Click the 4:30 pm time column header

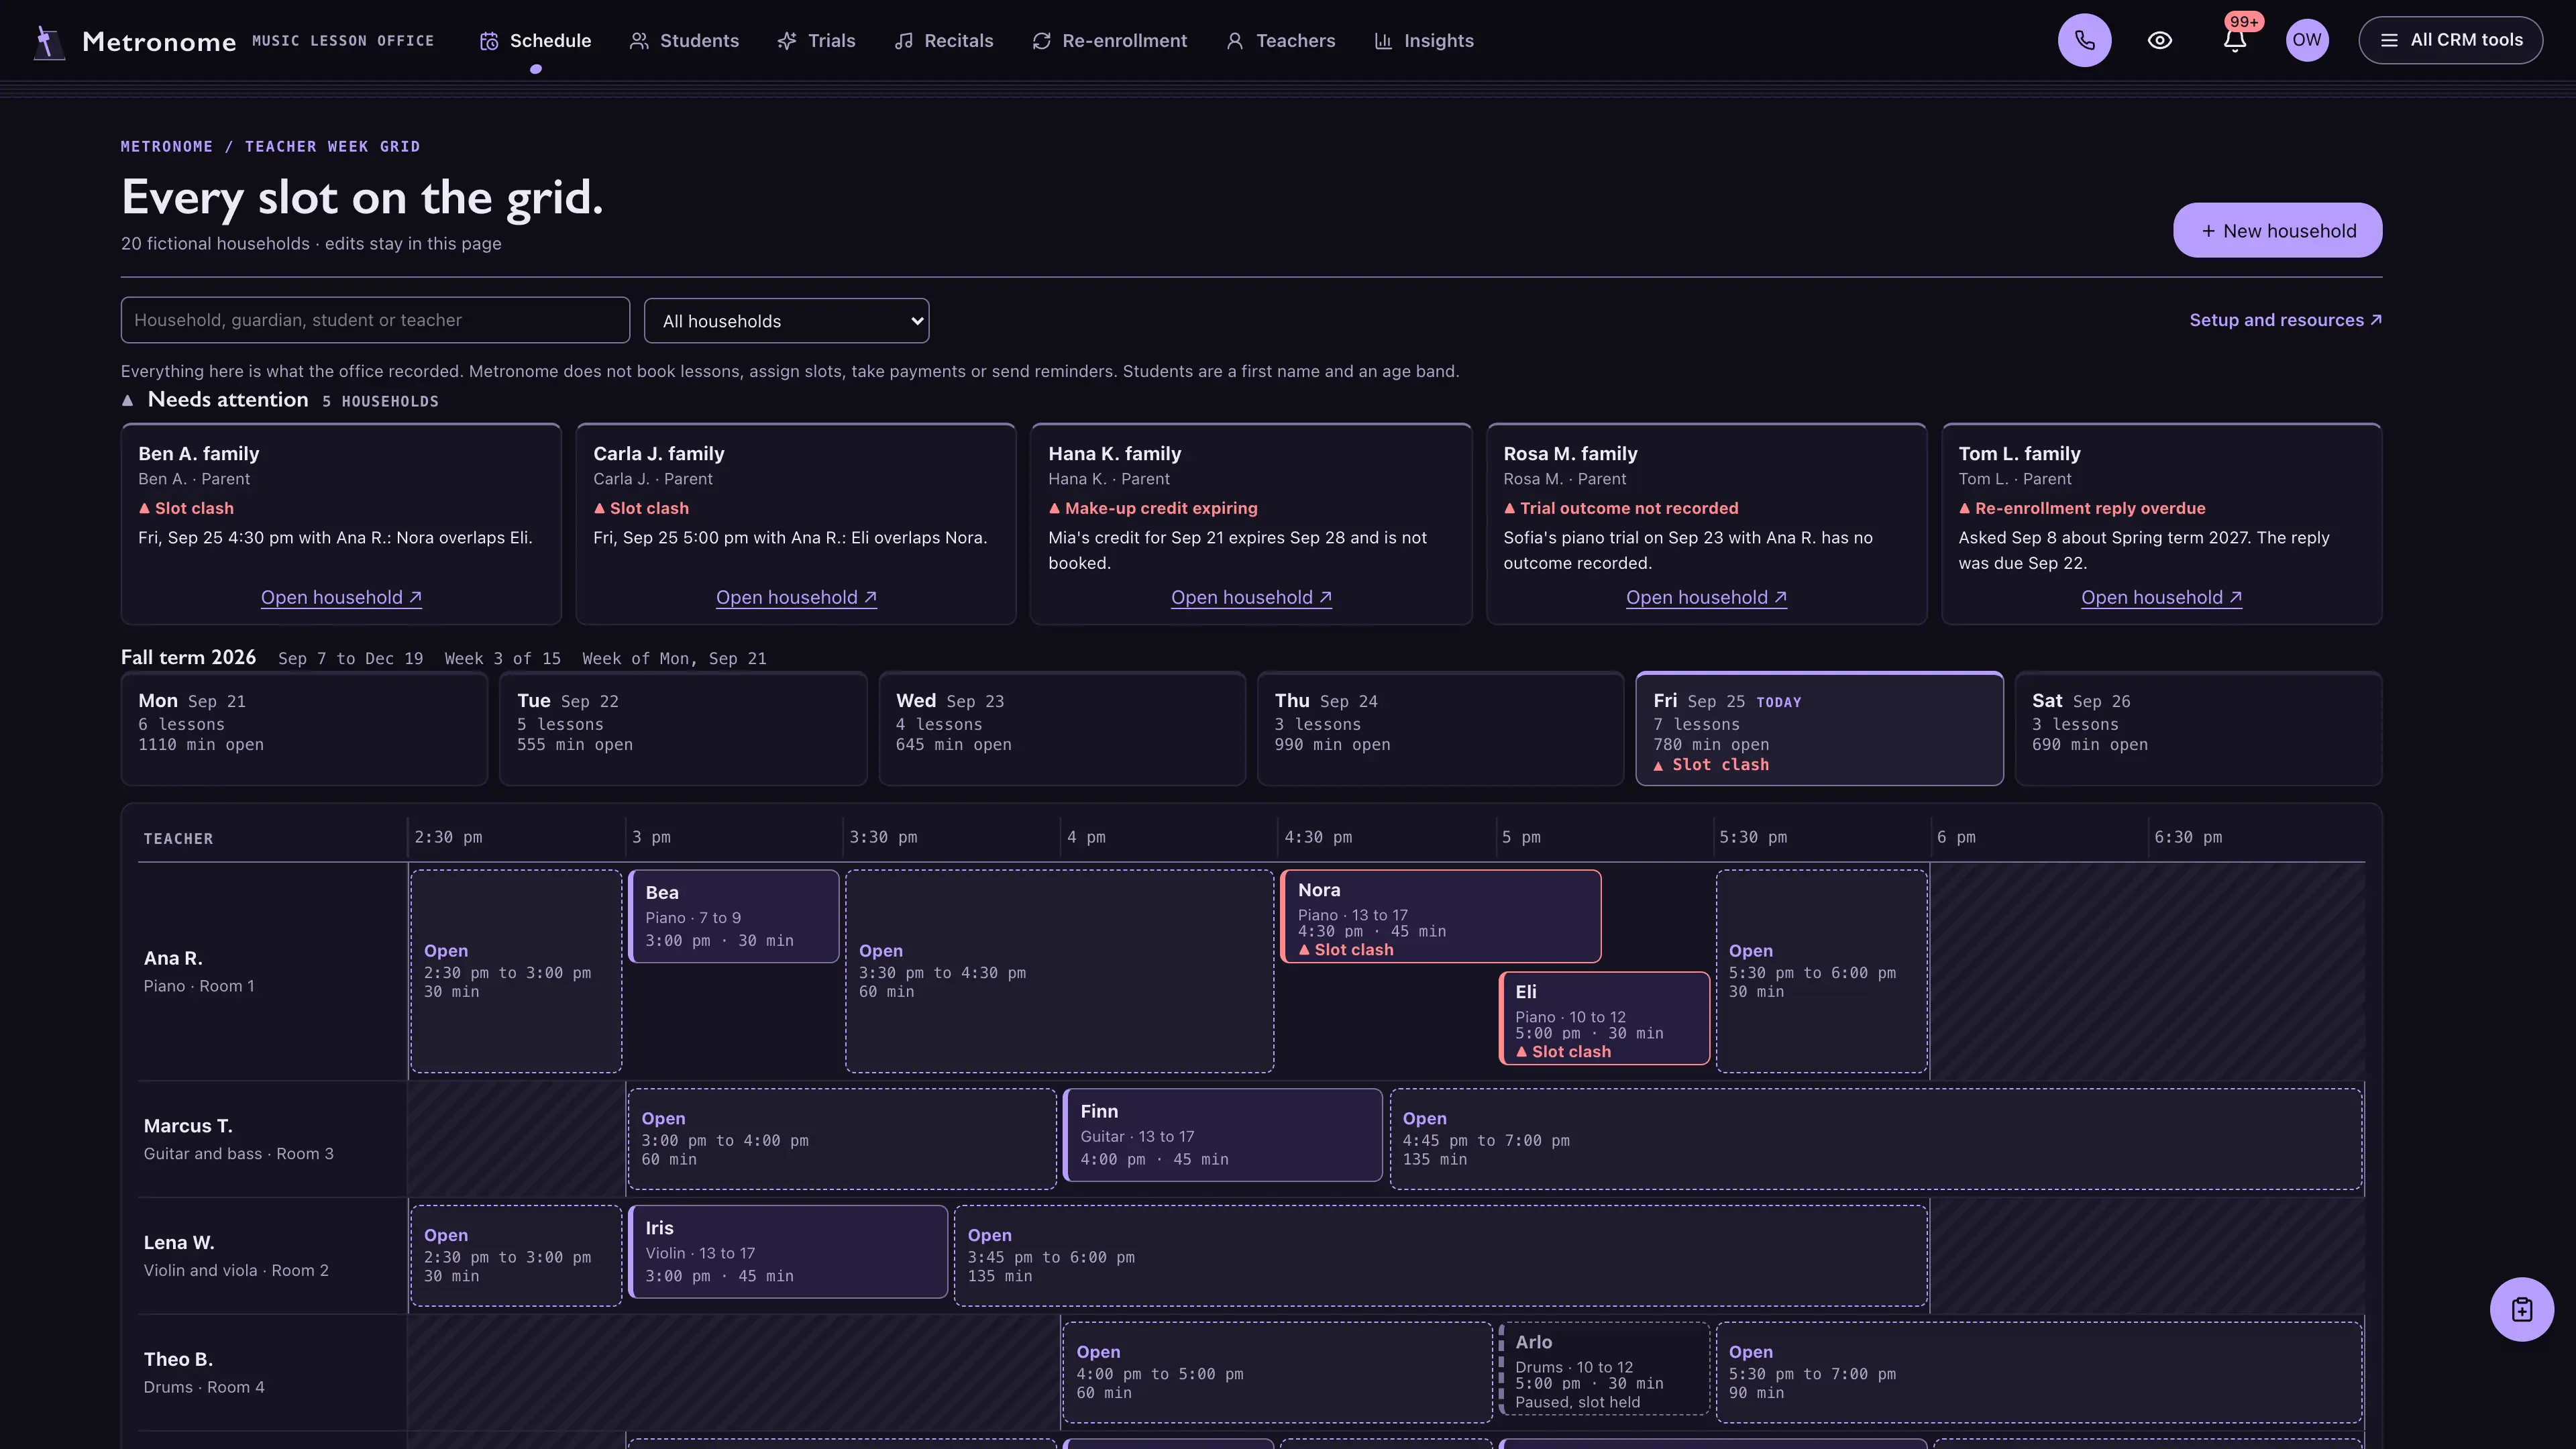[1318, 837]
